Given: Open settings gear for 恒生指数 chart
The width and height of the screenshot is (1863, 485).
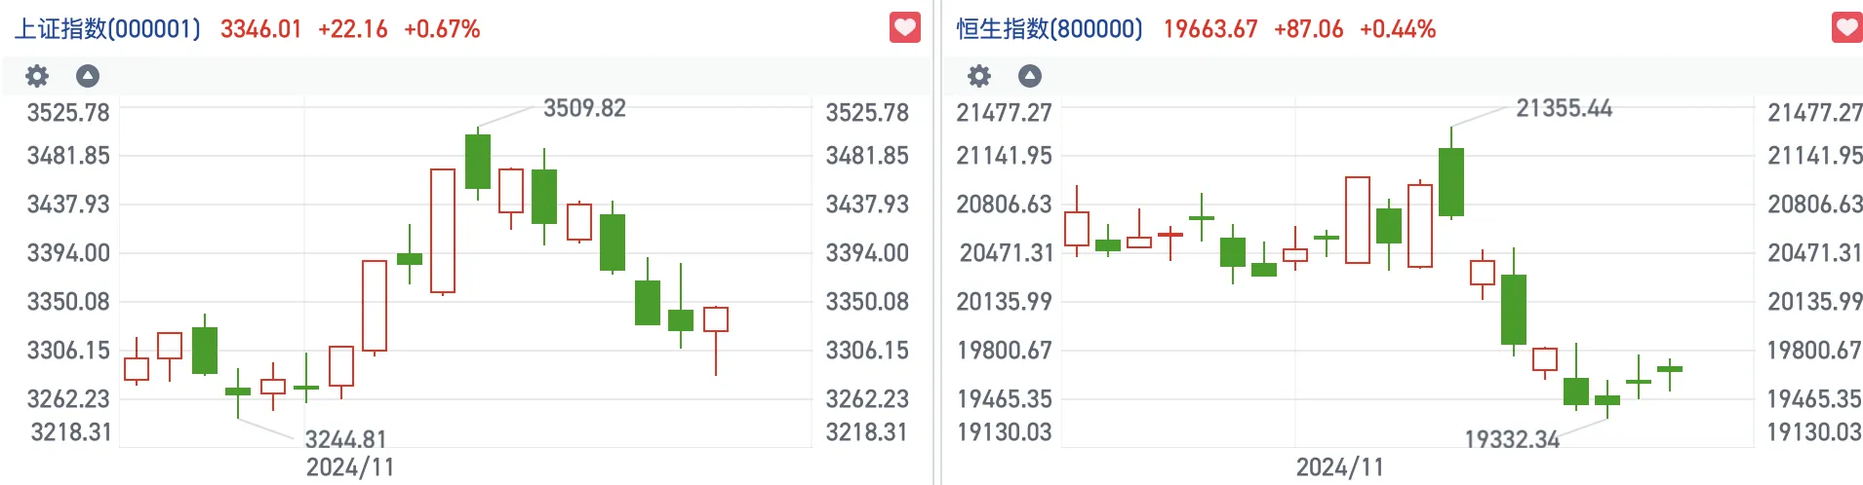Looking at the screenshot, I should coord(979,76).
